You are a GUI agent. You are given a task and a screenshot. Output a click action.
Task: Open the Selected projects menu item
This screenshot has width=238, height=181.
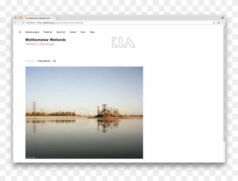pos(32,32)
